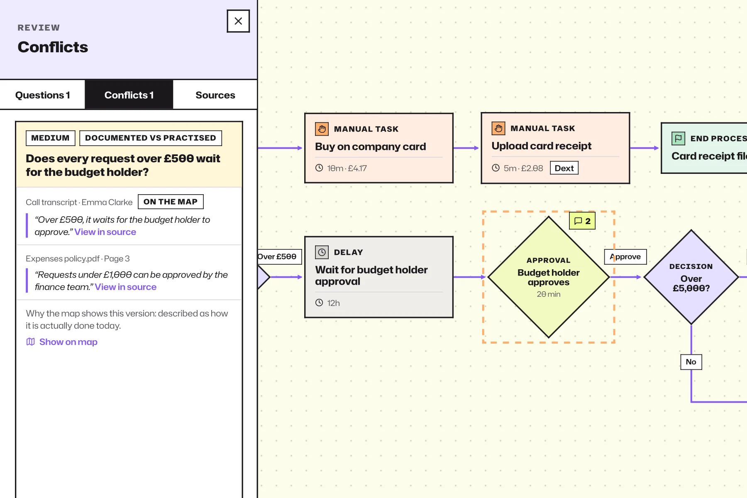Close the Conflicts review panel

pyautogui.click(x=238, y=21)
